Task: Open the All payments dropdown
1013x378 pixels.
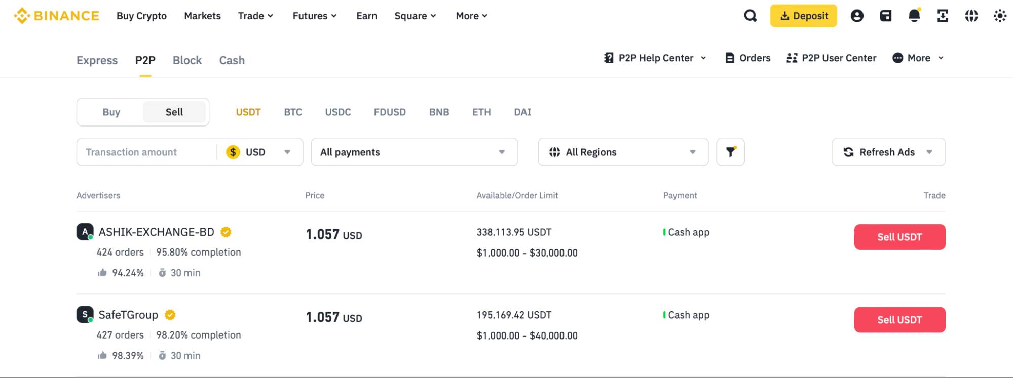Action: 415,152
